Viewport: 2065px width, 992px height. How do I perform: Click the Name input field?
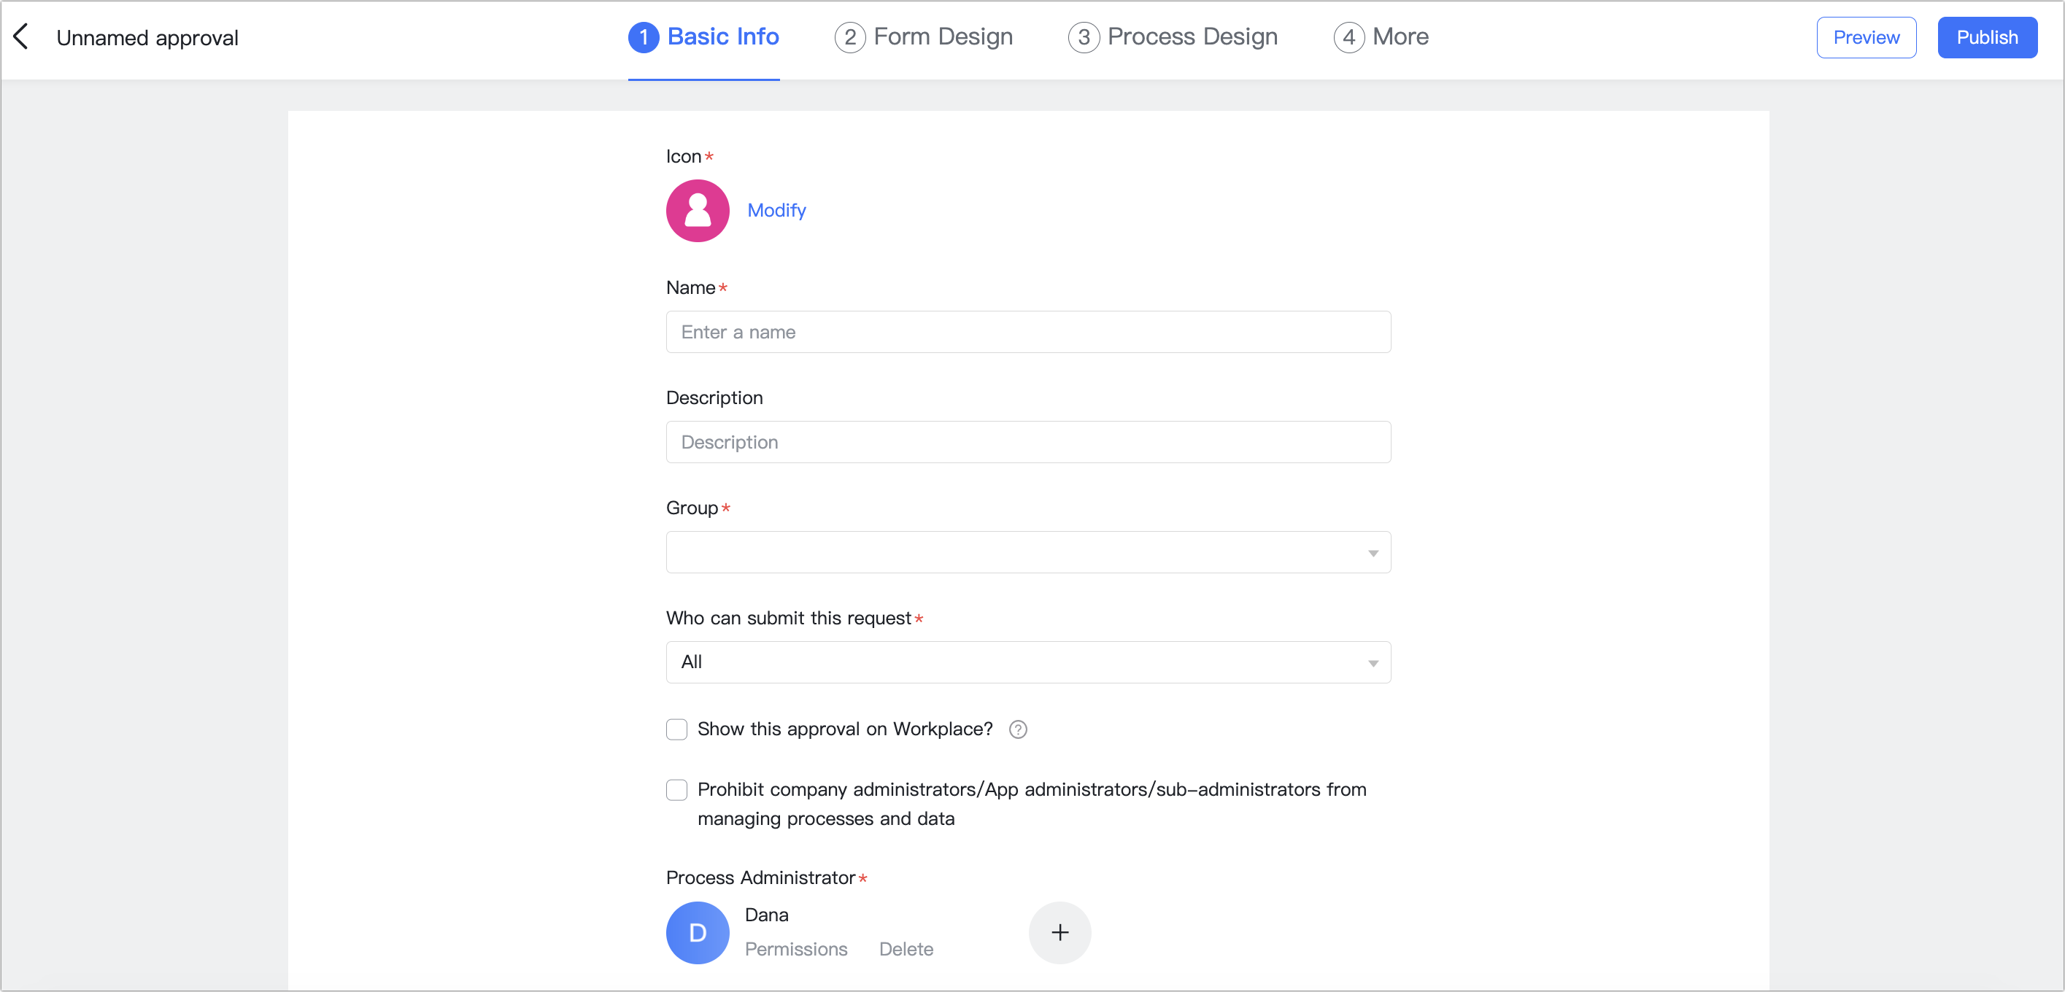[1029, 330]
